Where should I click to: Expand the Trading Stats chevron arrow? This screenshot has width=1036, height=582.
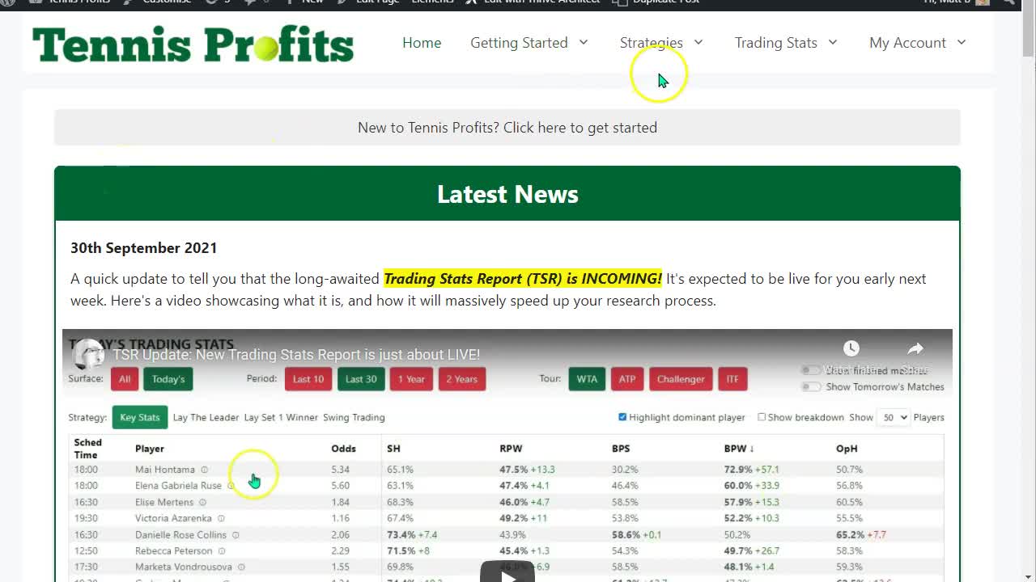point(832,42)
